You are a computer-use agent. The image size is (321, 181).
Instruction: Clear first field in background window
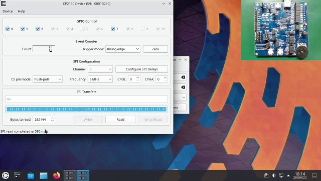(183, 77)
